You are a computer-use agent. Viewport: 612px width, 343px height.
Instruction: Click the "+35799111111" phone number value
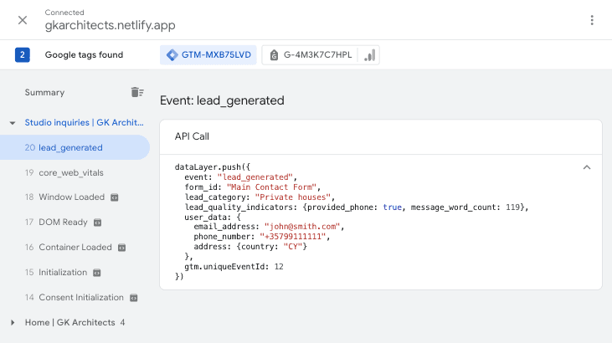pyautogui.click(x=292, y=237)
